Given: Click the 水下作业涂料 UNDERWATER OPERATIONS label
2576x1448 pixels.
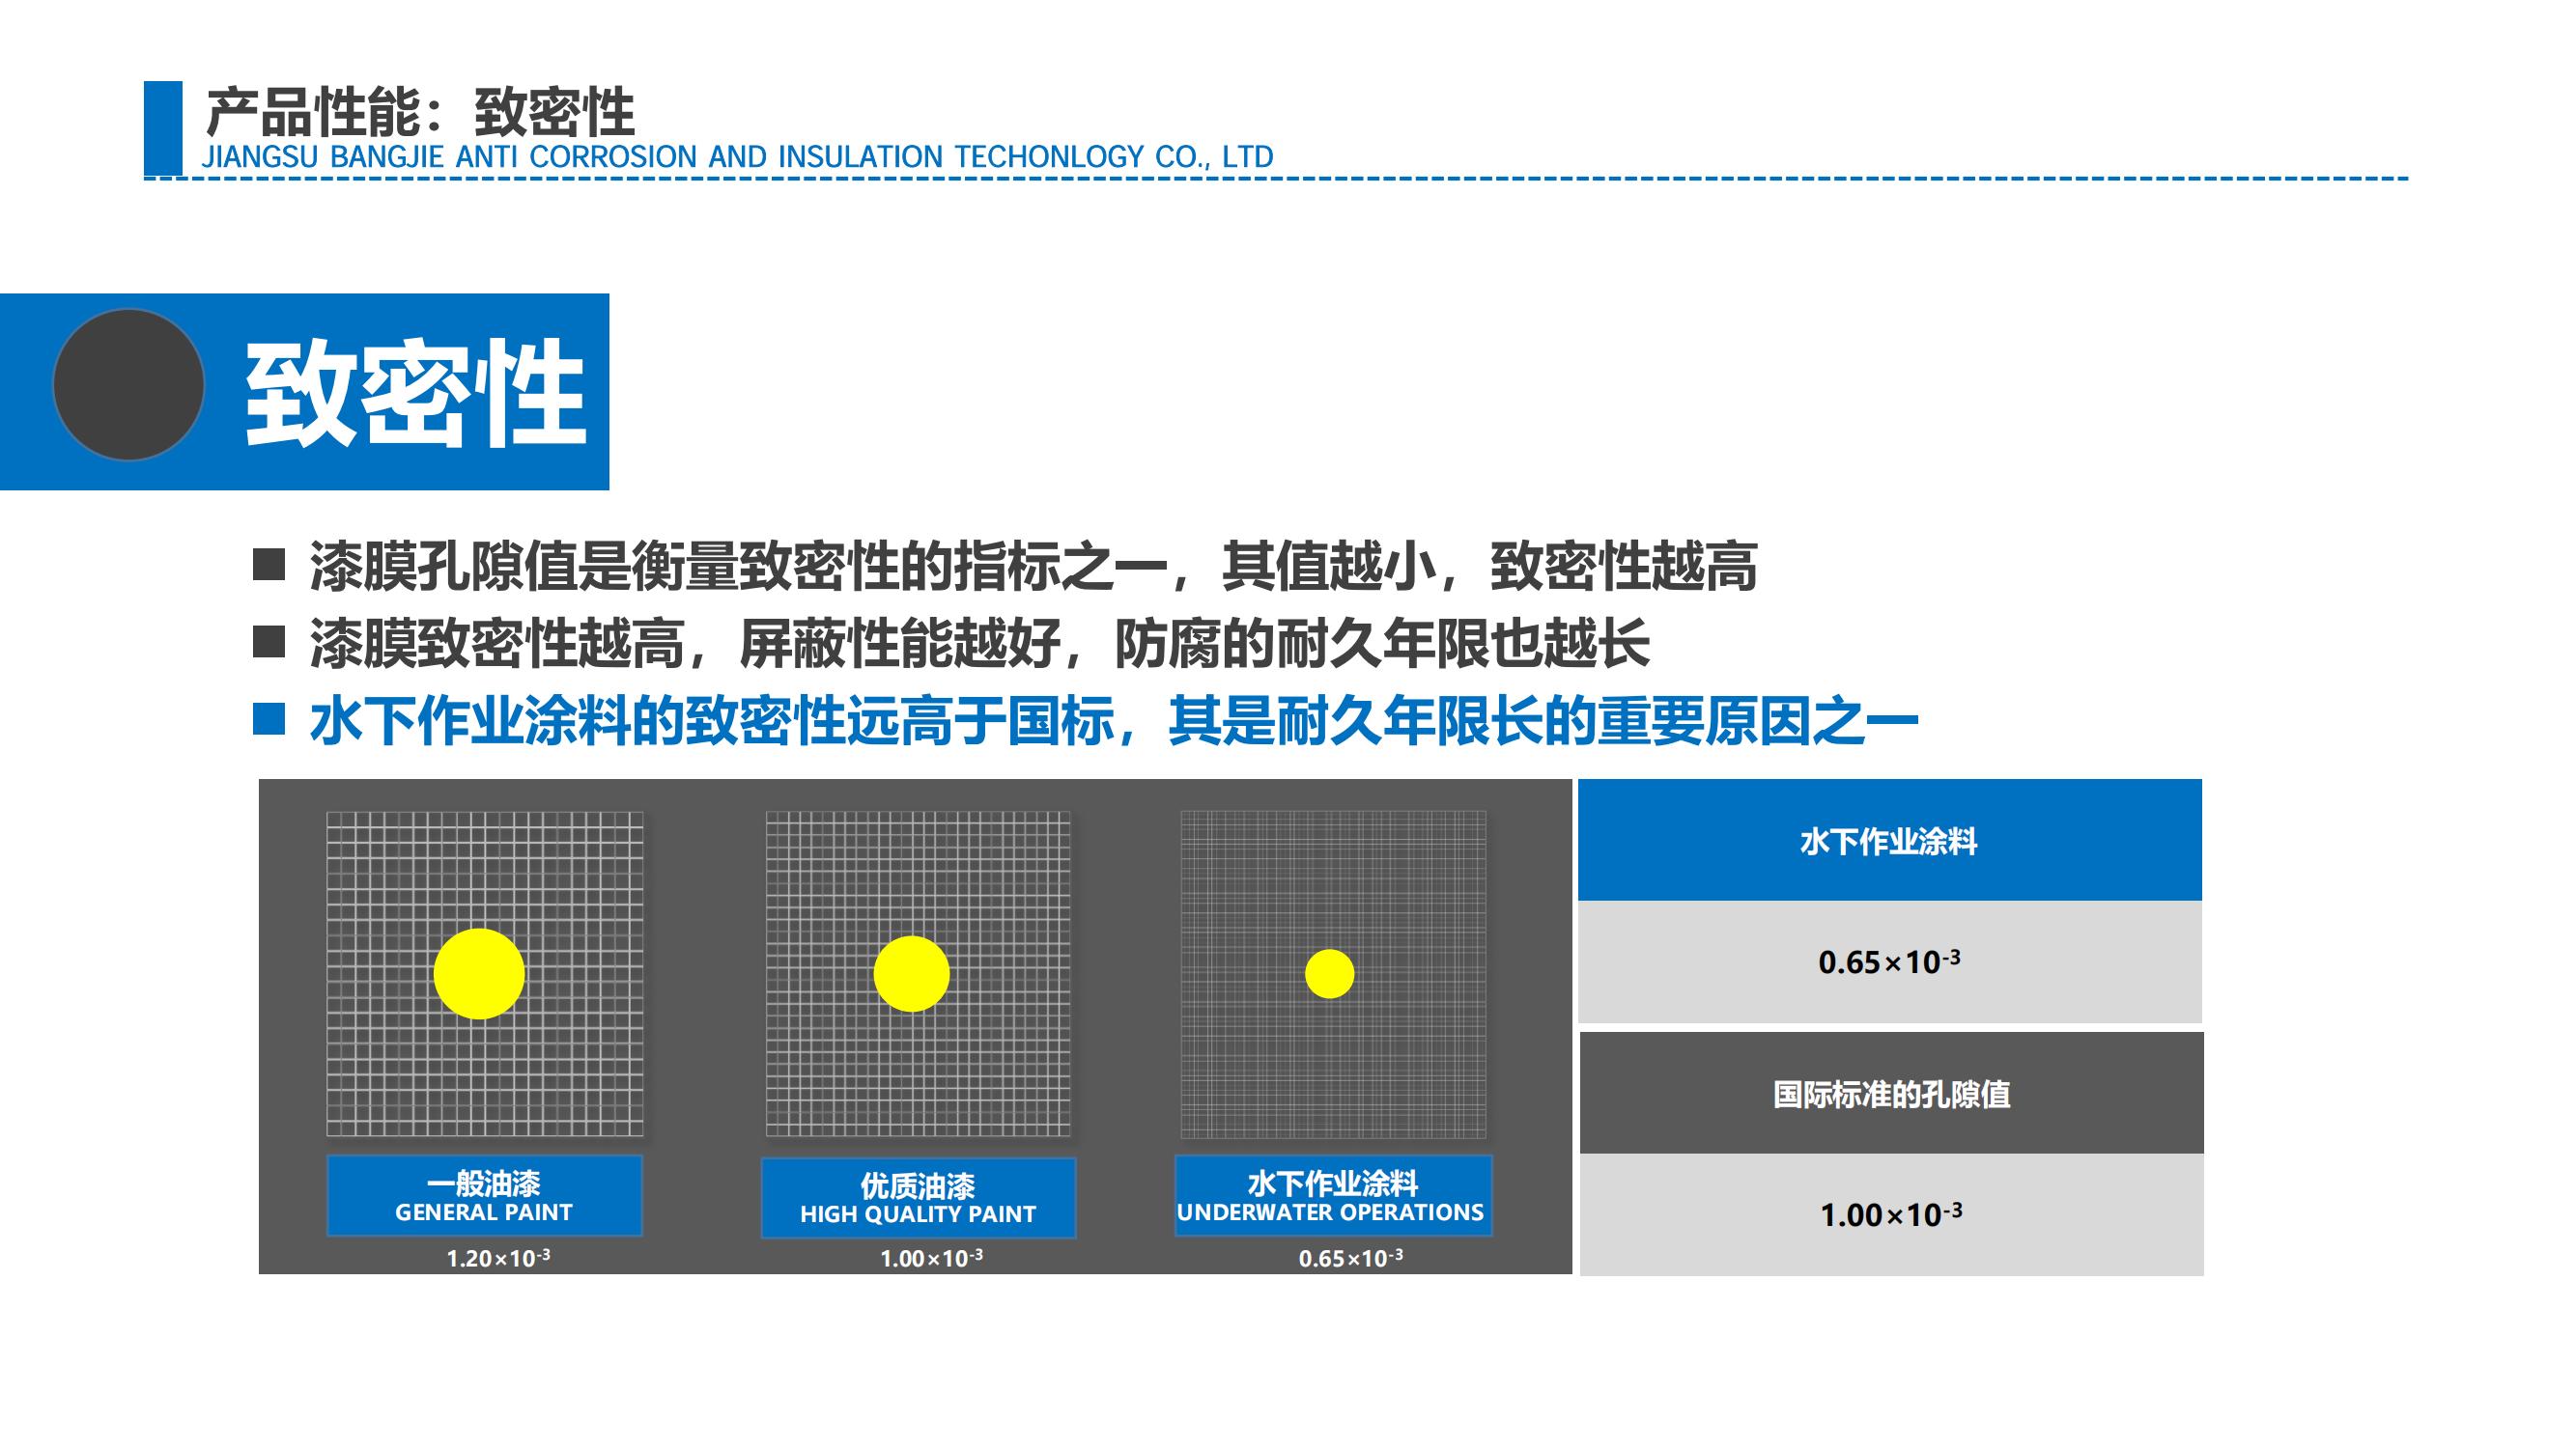Looking at the screenshot, I should coord(1332,1196).
